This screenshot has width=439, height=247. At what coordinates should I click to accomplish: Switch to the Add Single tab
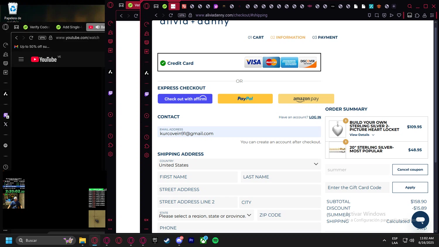pyautogui.click(x=69, y=27)
